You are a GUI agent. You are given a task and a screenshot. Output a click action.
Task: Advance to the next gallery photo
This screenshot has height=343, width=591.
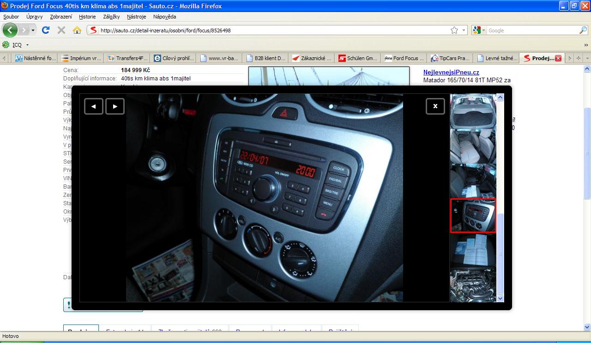(115, 106)
